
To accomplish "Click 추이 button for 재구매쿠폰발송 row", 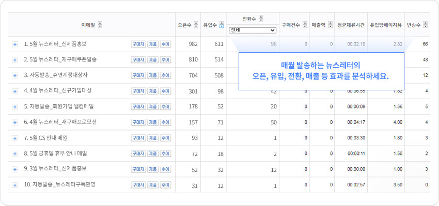I will click(x=165, y=60).
